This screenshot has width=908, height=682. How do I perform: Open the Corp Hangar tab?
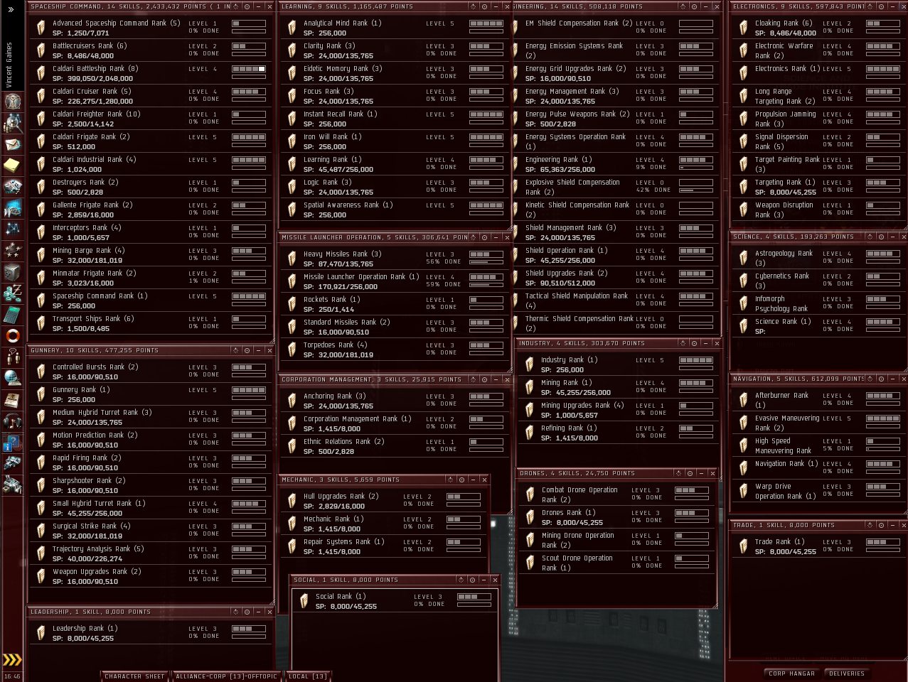(792, 673)
